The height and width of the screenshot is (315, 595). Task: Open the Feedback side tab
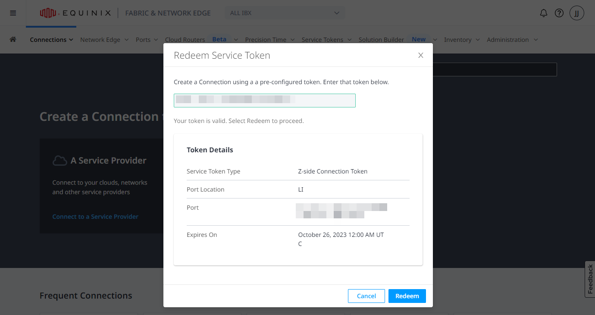[x=590, y=279]
